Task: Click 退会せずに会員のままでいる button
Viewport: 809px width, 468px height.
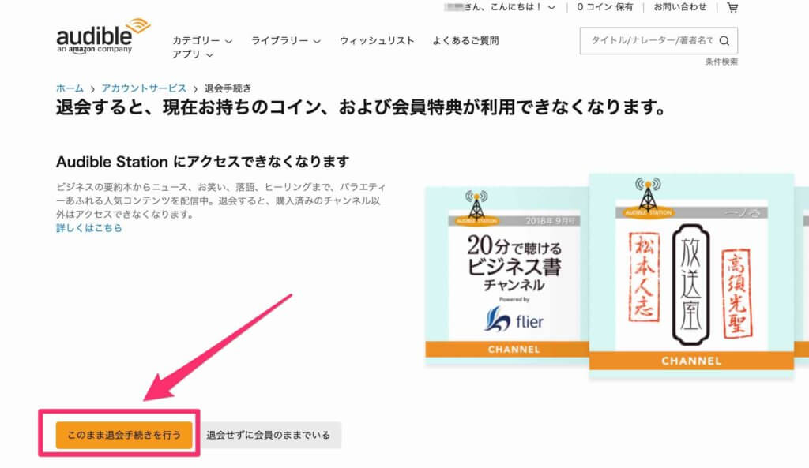Action: (269, 435)
